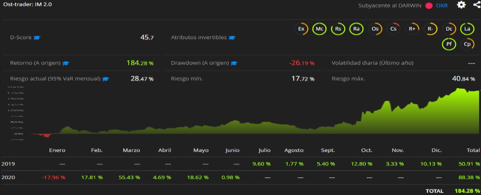Select the Pf attribute badge
Viewport: 481px width, 195px height.
point(449,45)
